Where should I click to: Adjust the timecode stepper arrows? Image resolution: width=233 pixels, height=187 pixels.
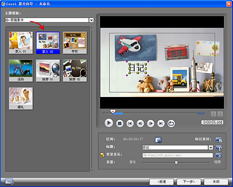pos(222,122)
